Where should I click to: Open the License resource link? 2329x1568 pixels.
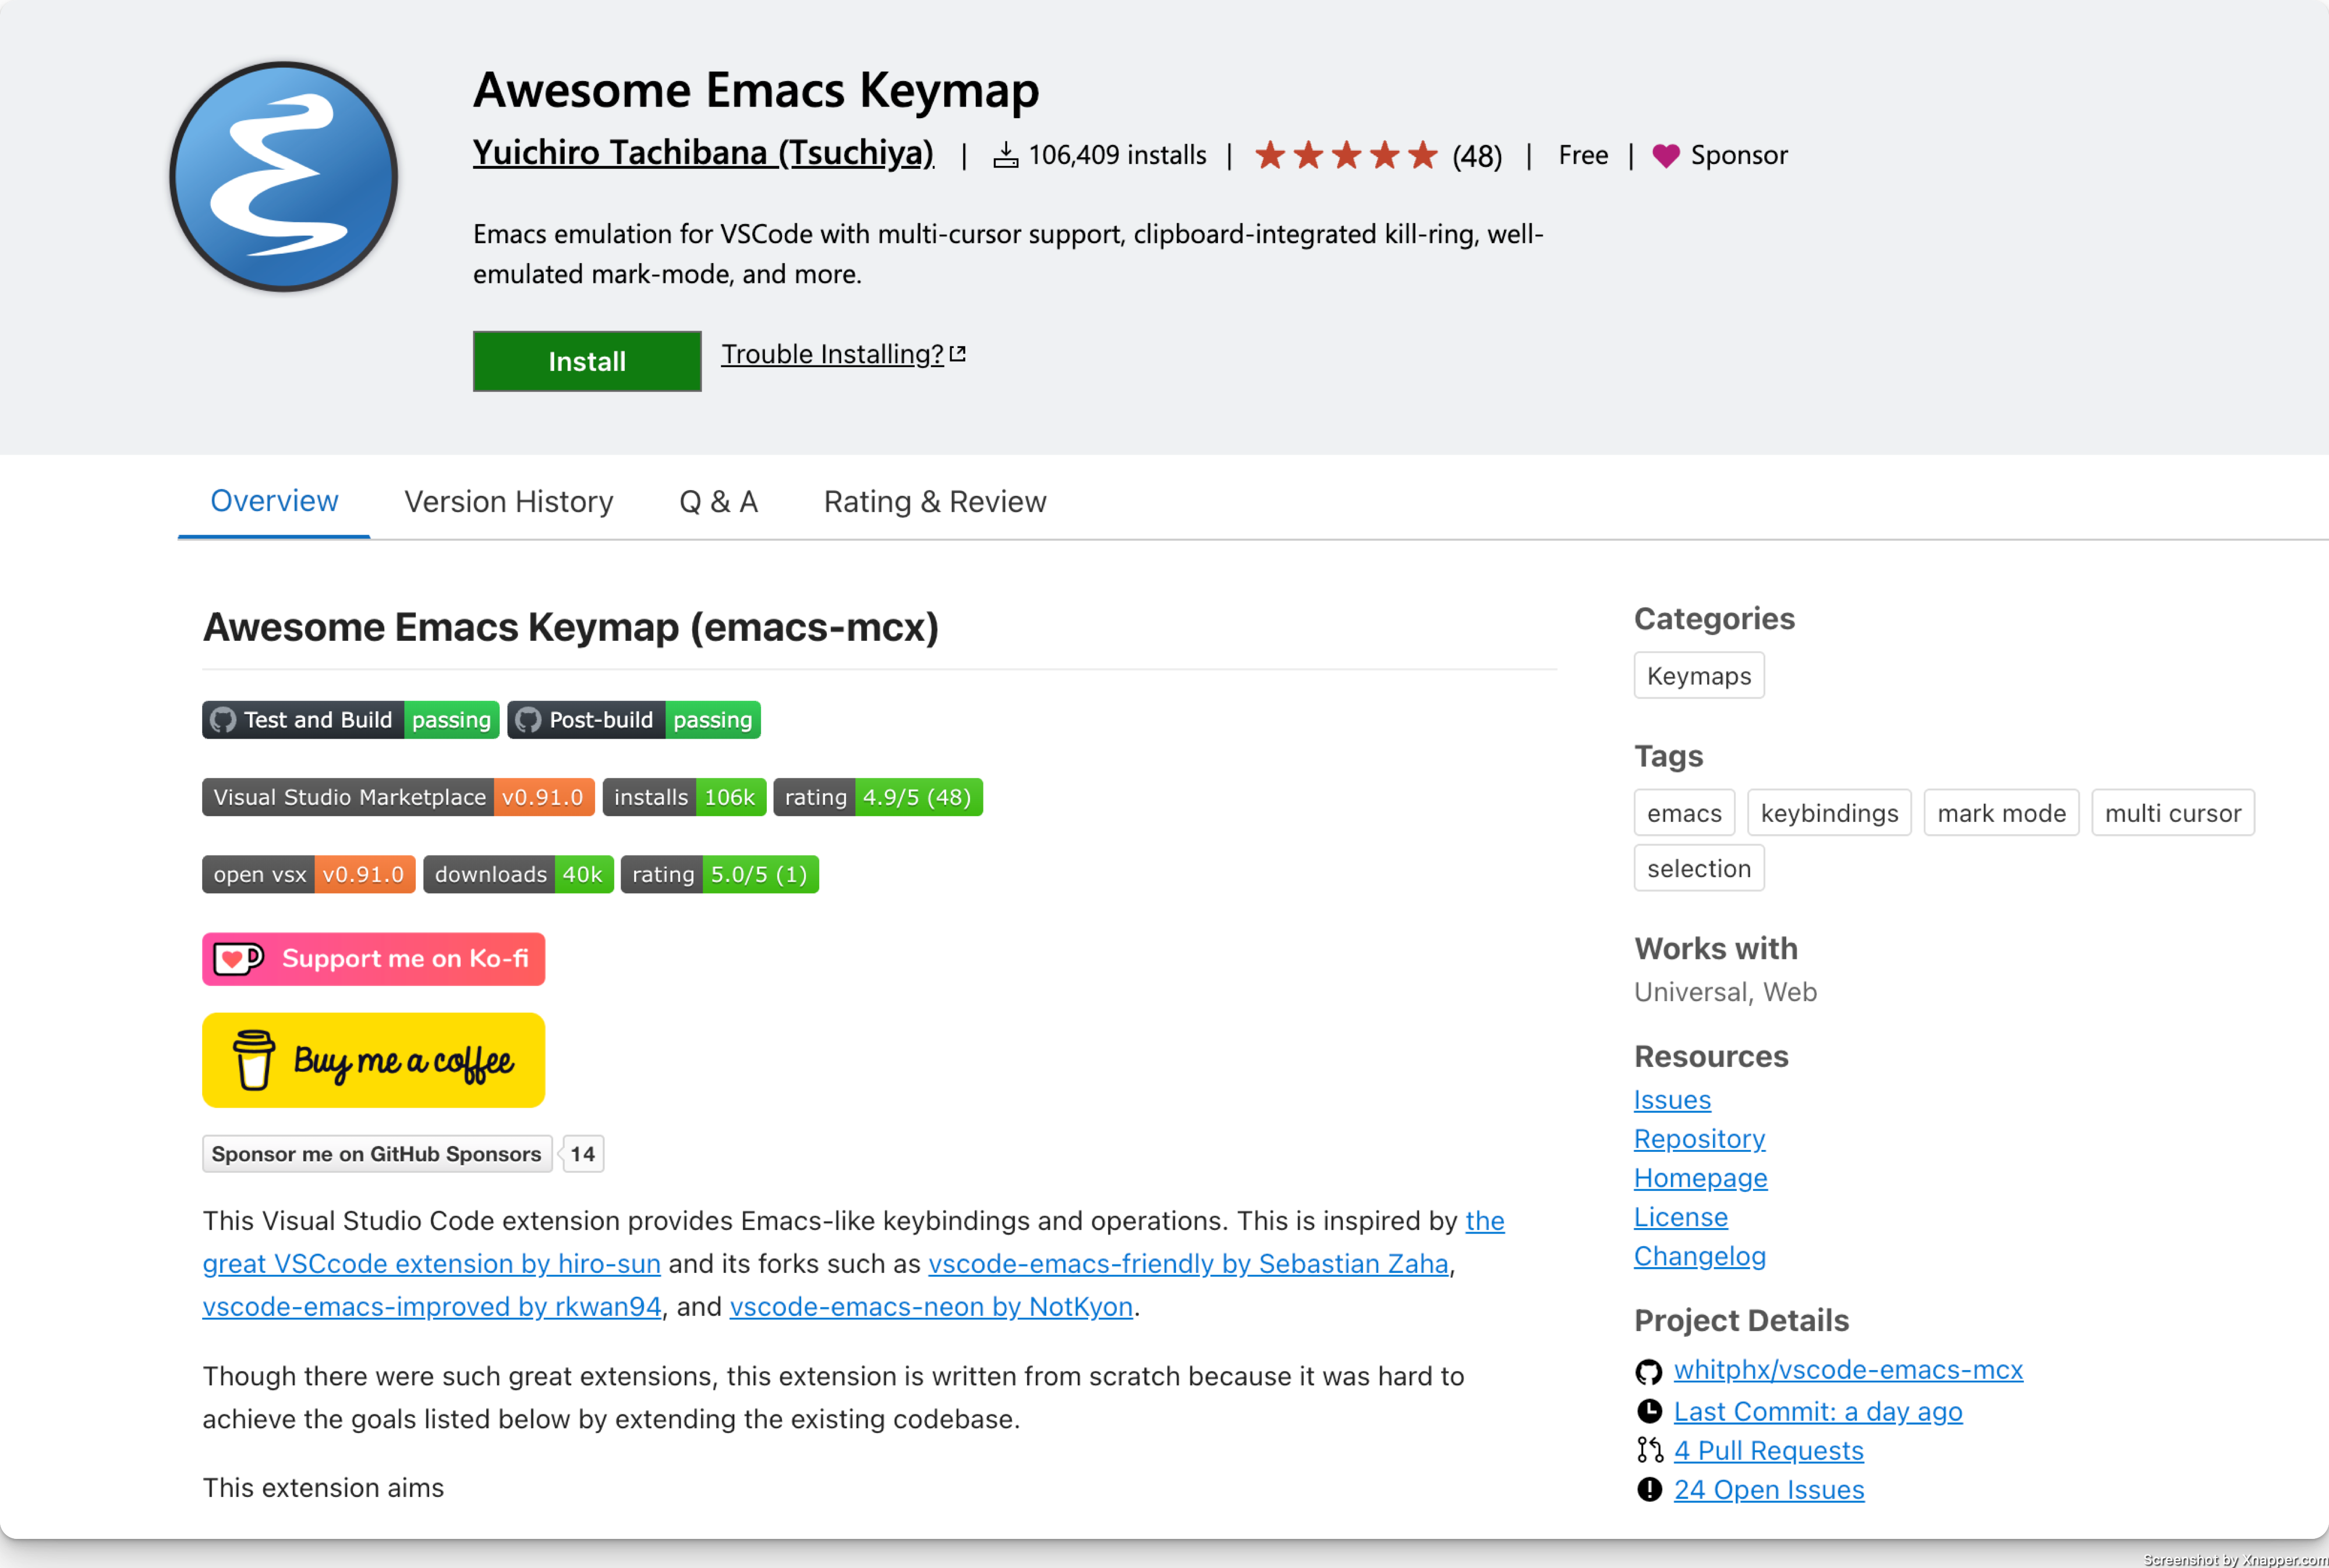[1681, 1217]
